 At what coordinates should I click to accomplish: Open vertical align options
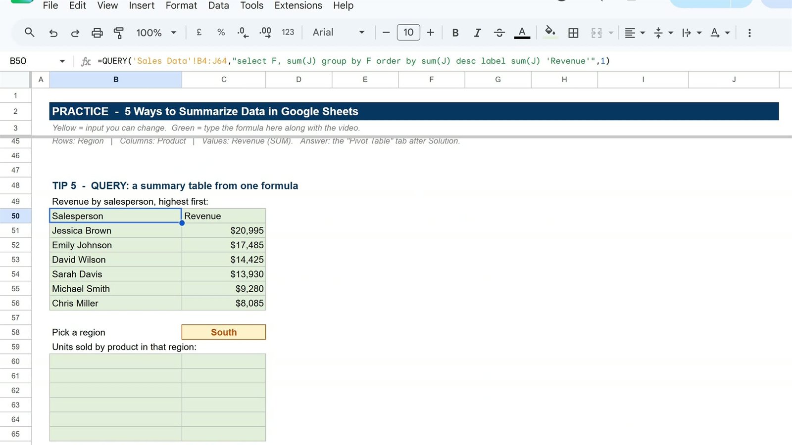tap(663, 33)
